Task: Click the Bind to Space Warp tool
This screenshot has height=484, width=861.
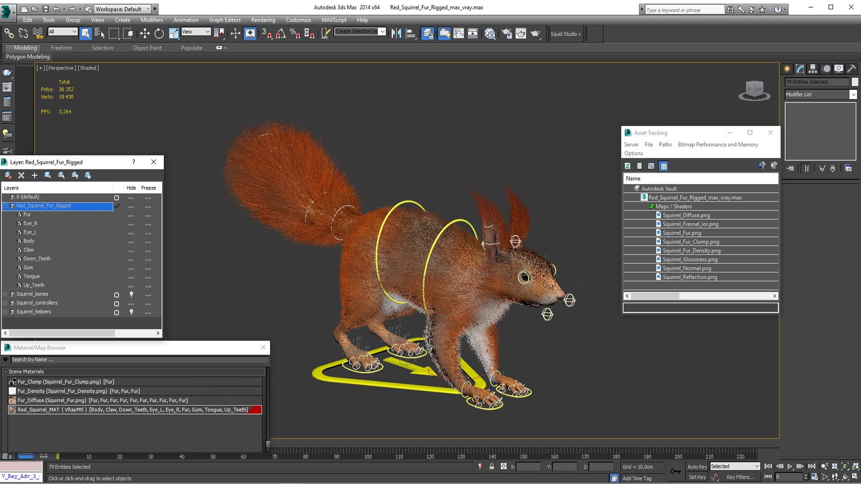Action: pyautogui.click(x=38, y=33)
